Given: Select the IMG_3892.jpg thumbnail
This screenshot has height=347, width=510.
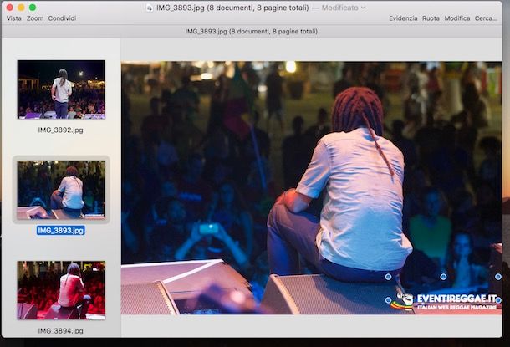Looking at the screenshot, I should (61, 89).
